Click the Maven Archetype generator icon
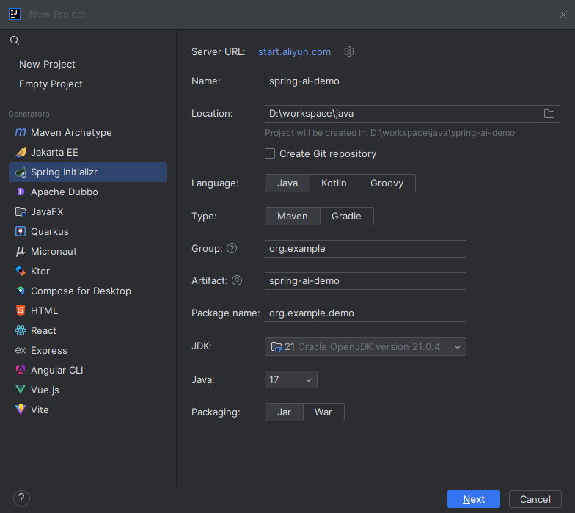The width and height of the screenshot is (575, 513). 21,132
